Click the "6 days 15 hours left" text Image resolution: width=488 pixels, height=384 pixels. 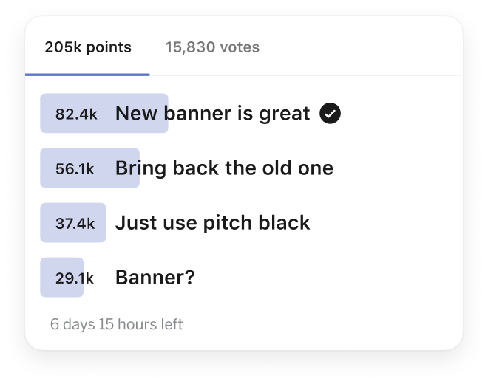coord(116,324)
